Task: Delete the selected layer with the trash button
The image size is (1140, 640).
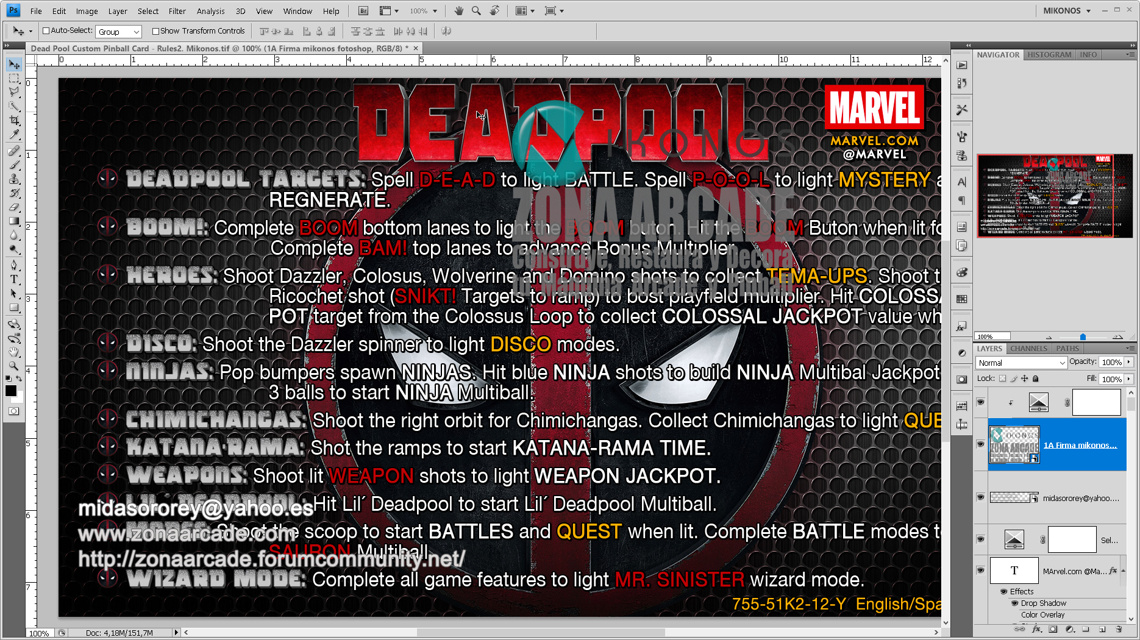Action: click(x=1119, y=630)
